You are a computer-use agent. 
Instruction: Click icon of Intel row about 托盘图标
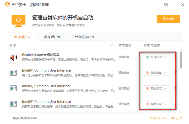[13, 73]
